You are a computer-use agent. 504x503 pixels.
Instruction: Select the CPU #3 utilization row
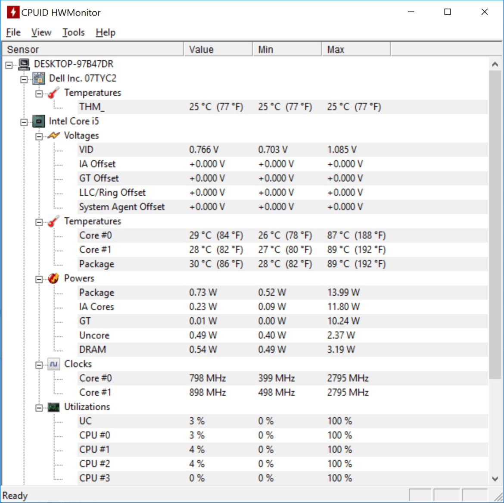tap(283, 478)
